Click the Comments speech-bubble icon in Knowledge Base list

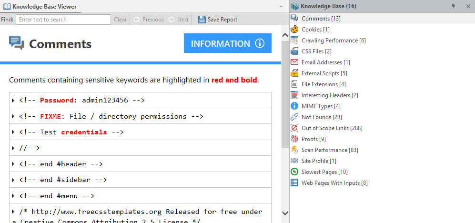[294, 19]
